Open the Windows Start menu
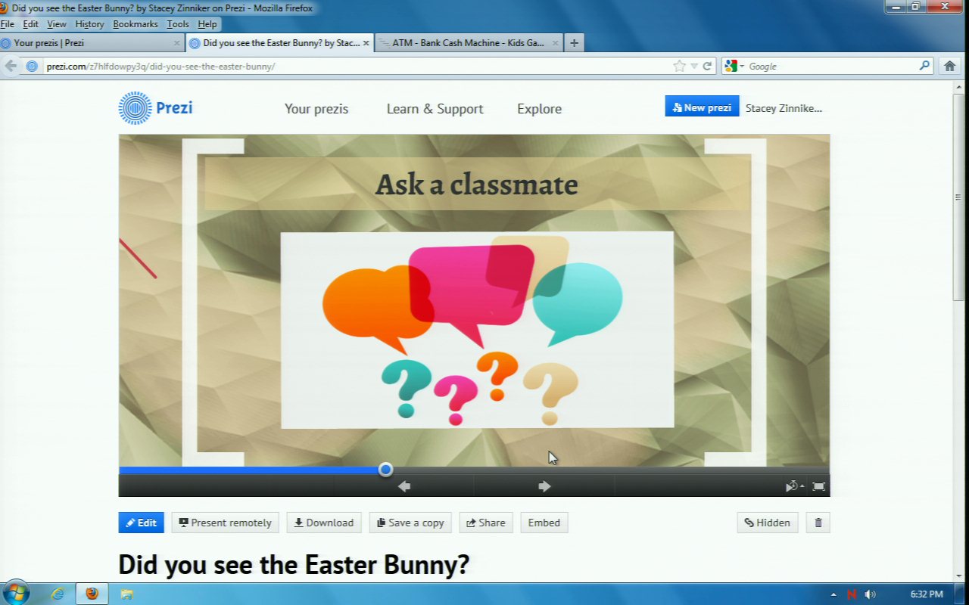This screenshot has height=605, width=969. (x=16, y=594)
